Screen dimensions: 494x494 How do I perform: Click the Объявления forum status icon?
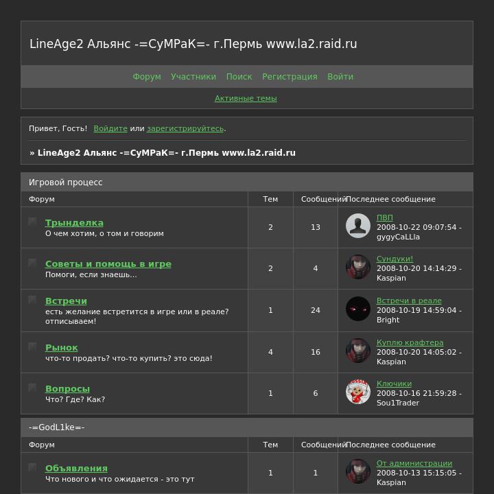pos(32,467)
